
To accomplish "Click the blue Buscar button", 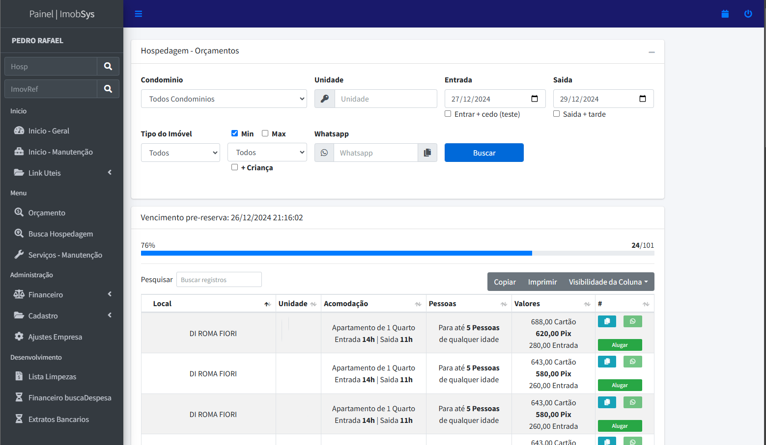I will [x=484, y=153].
